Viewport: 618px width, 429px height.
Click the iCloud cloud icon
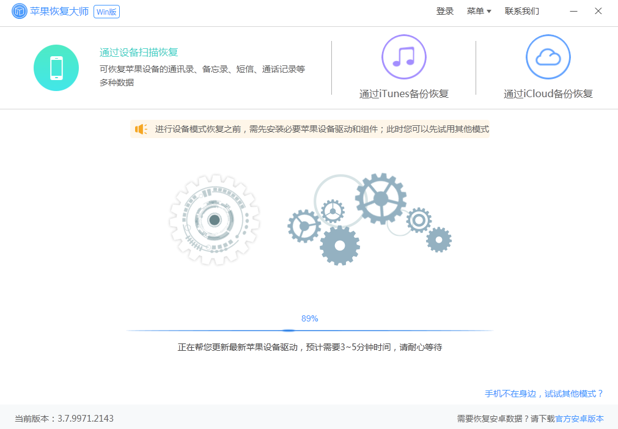548,56
